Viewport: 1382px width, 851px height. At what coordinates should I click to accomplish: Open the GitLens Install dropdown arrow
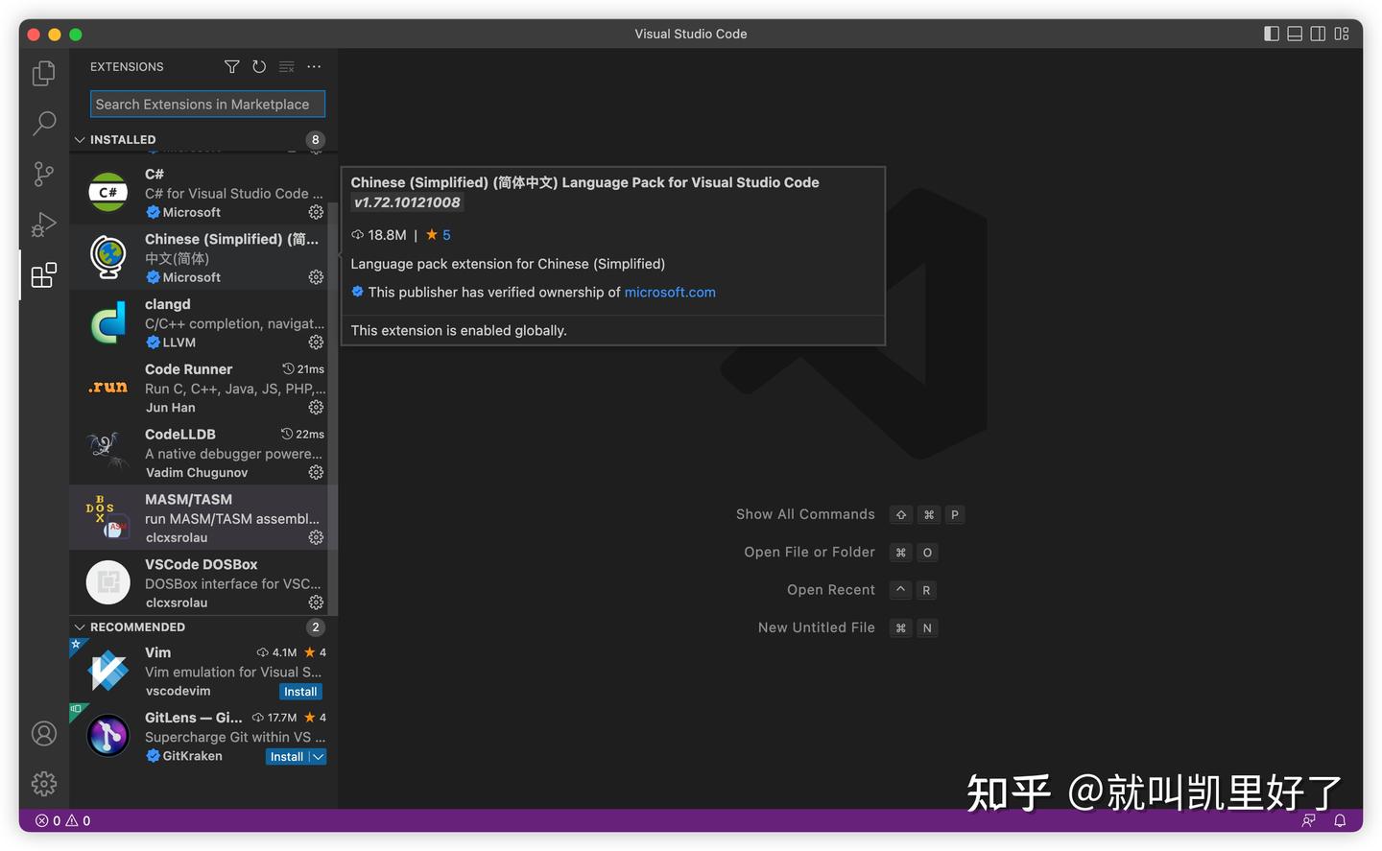pyautogui.click(x=320, y=756)
